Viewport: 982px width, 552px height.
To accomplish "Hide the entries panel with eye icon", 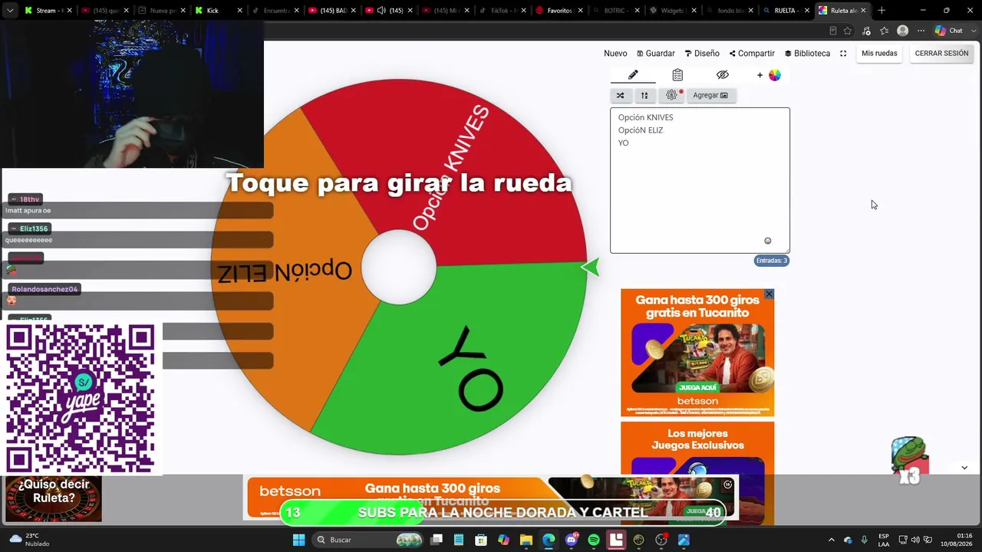I will point(722,75).
